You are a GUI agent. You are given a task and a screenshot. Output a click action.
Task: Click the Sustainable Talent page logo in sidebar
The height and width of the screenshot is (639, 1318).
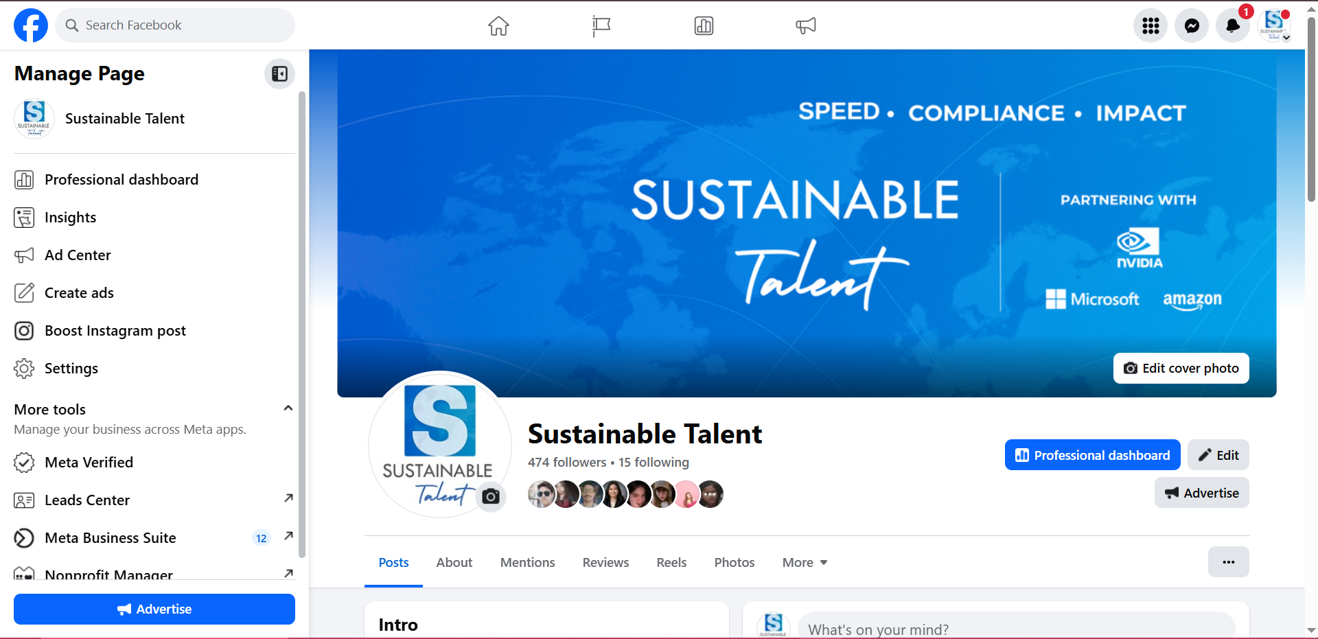pos(34,119)
